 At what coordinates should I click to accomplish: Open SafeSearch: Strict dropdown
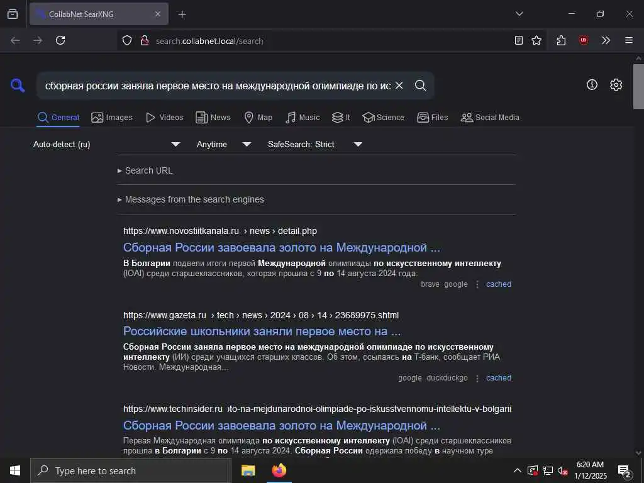(315, 144)
